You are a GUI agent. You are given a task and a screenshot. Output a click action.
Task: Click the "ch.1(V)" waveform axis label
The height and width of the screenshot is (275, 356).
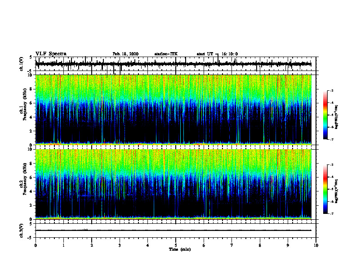(21, 64)
